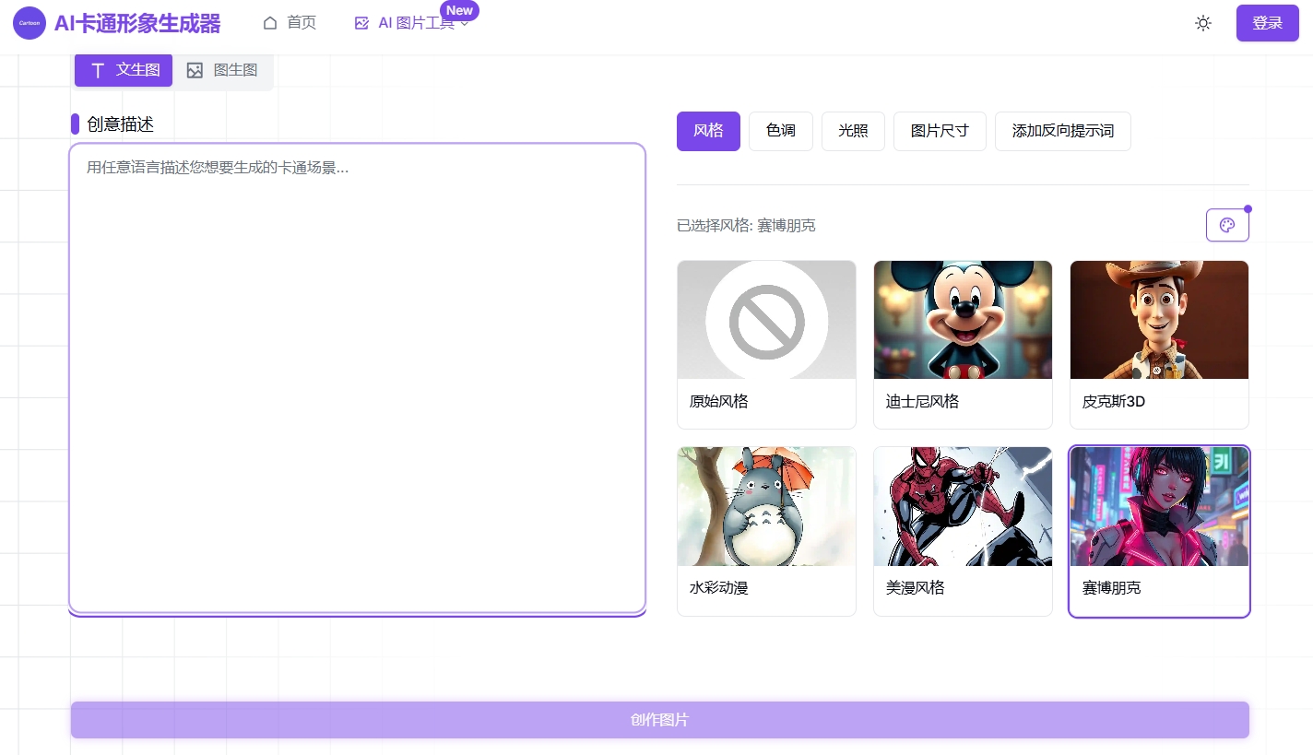Click the 已选择风格: 赛博朋克 text
Viewport: 1313px width, 755px height.
[746, 225]
